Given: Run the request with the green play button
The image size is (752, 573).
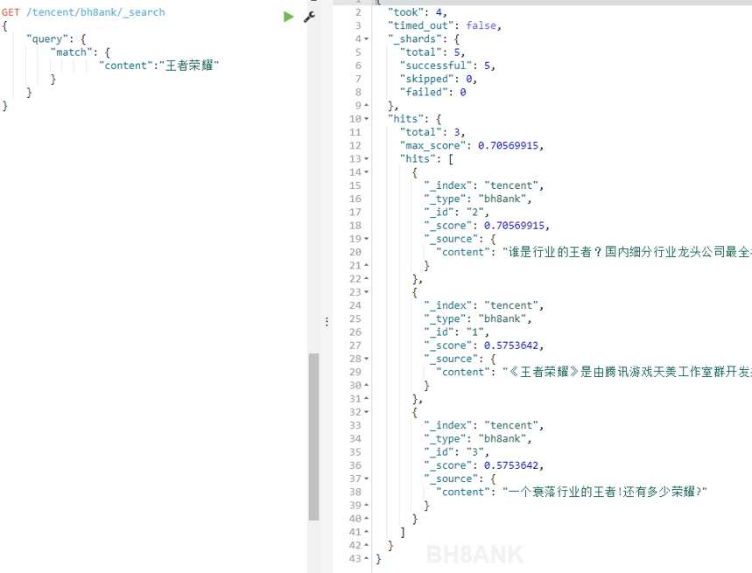Looking at the screenshot, I should click(x=288, y=17).
